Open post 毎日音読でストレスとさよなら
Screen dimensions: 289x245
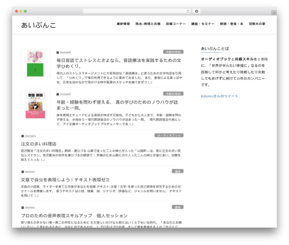pos(118,63)
